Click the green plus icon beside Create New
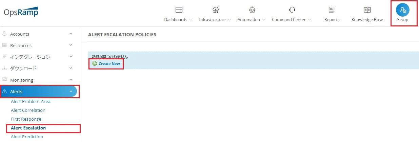The image size is (419, 142). (x=95, y=63)
